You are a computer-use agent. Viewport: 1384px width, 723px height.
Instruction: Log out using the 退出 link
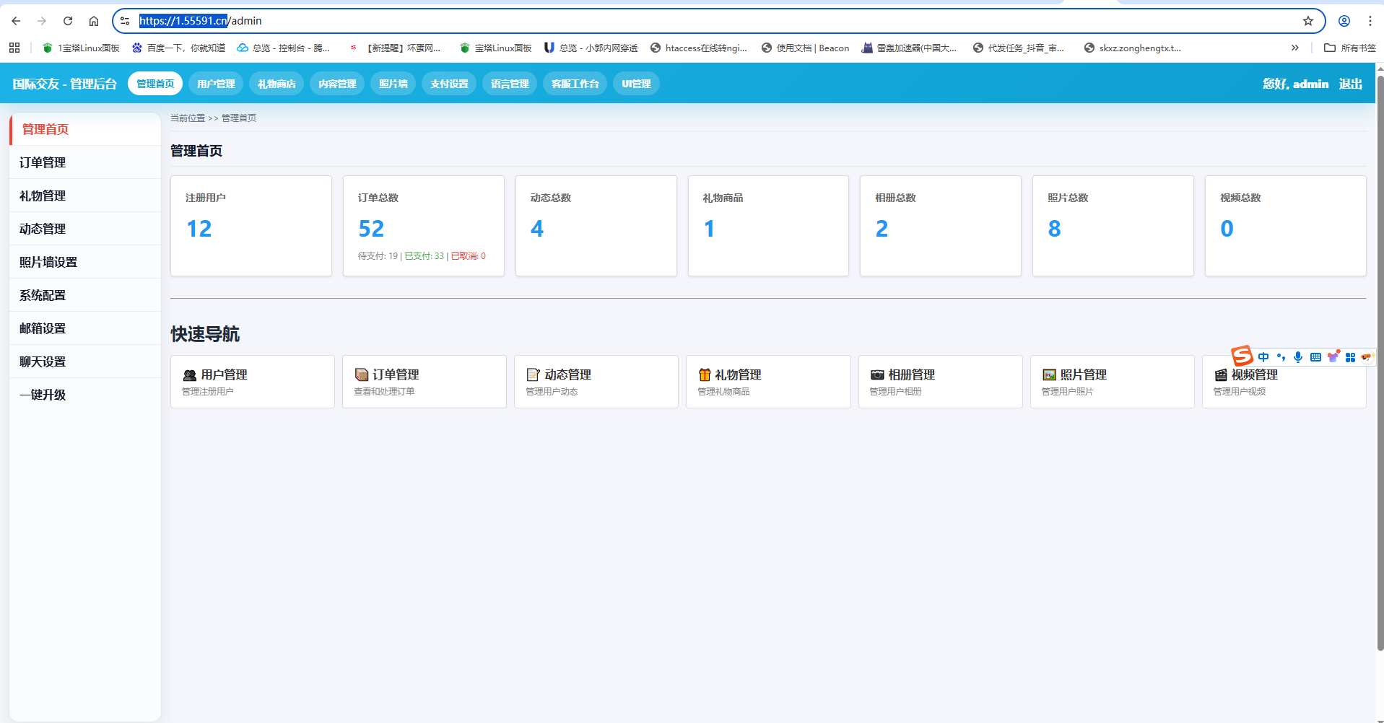1350,84
